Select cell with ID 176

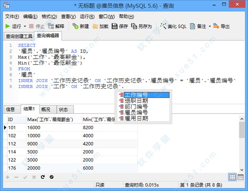pyautogui.click(x=17, y=168)
